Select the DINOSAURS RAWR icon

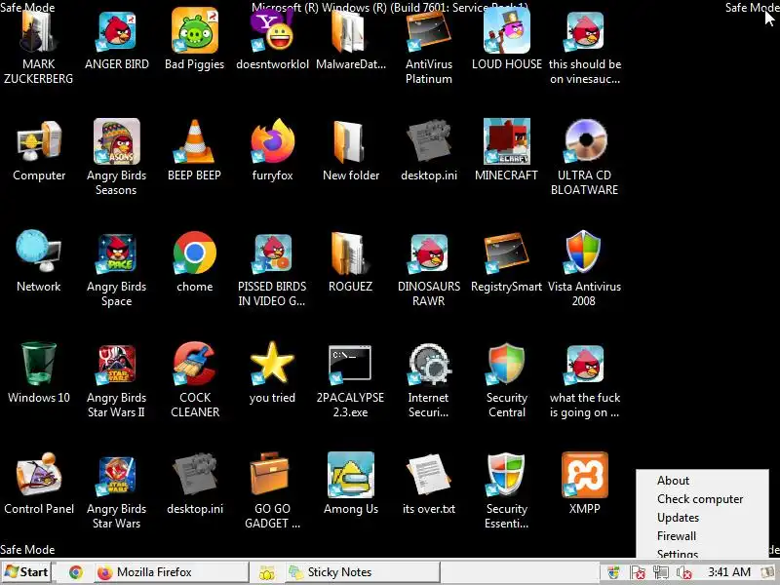coord(428,253)
